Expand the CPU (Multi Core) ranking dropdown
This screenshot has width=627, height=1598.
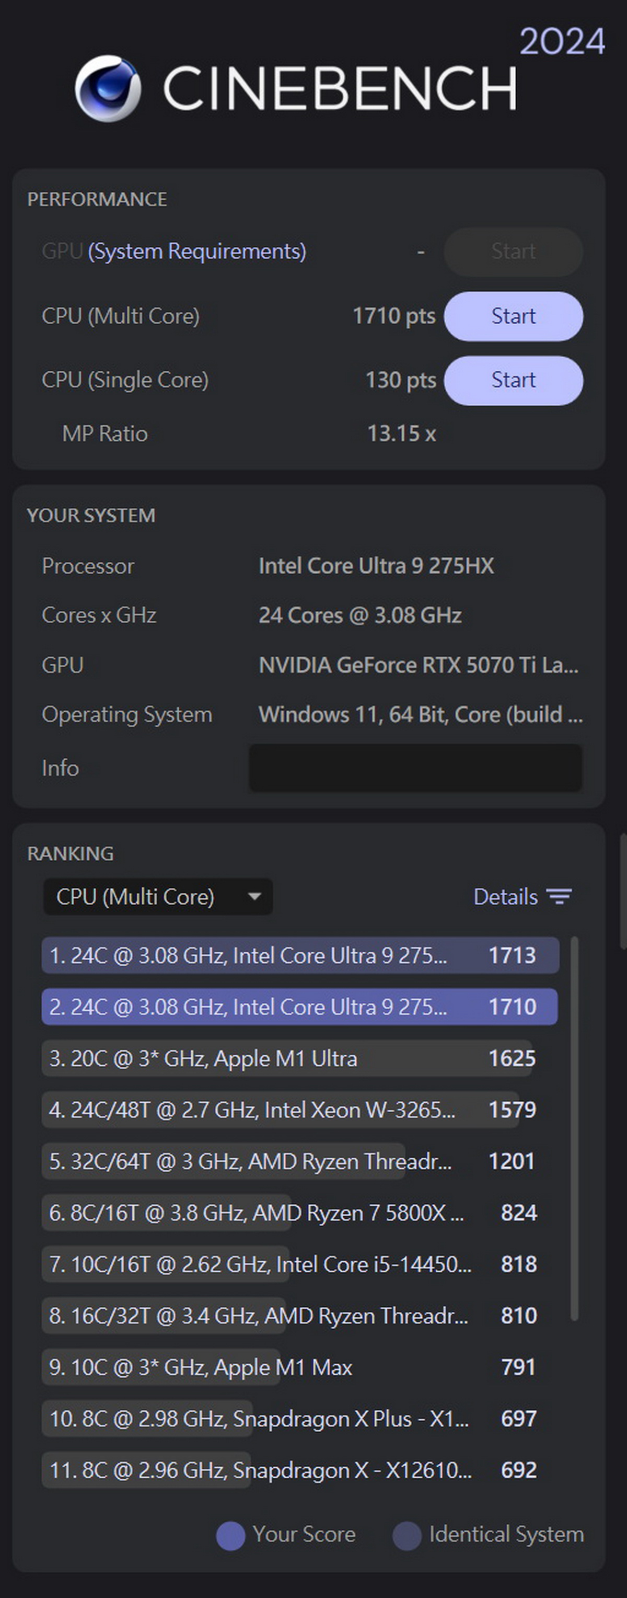click(x=157, y=896)
